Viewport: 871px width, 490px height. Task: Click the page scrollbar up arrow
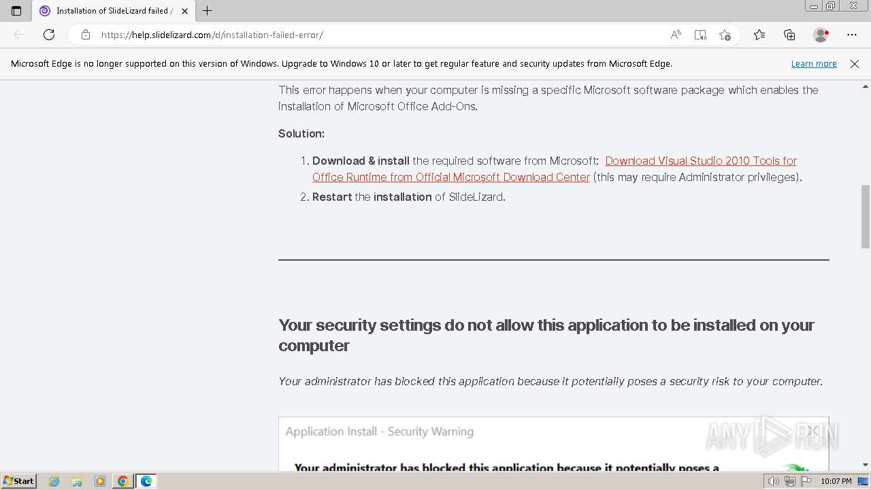coord(866,87)
